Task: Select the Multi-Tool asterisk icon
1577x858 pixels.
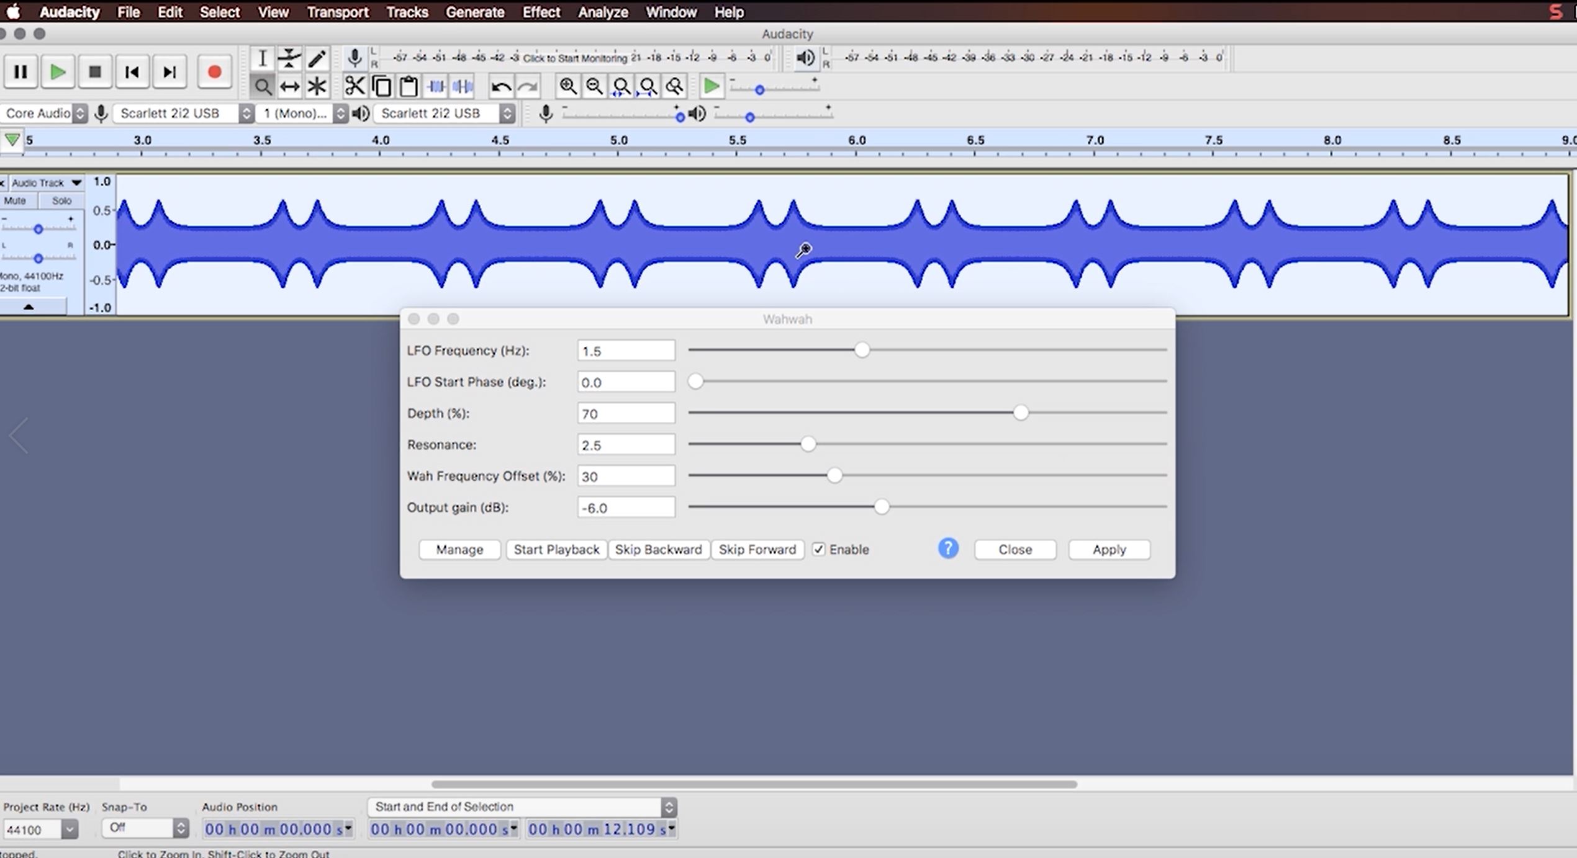Action: click(317, 86)
